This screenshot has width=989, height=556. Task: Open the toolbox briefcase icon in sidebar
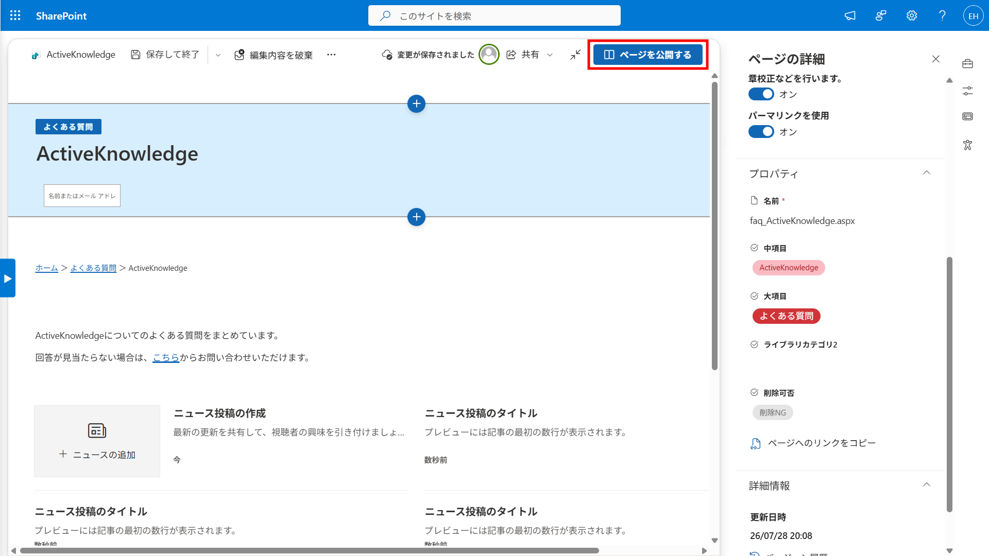(x=967, y=64)
